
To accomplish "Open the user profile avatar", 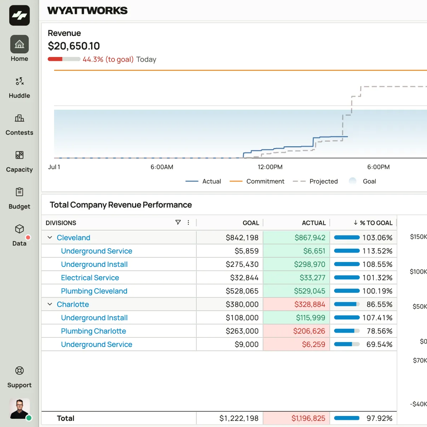I will click(x=20, y=408).
